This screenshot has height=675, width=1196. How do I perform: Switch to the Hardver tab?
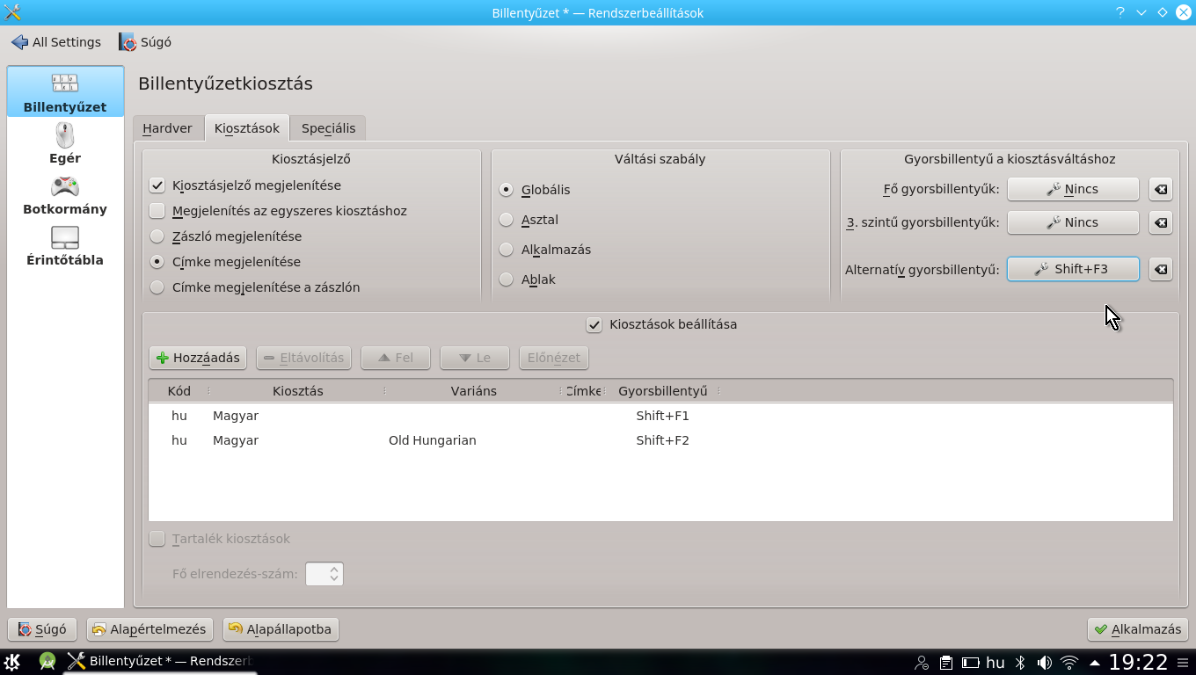point(167,128)
